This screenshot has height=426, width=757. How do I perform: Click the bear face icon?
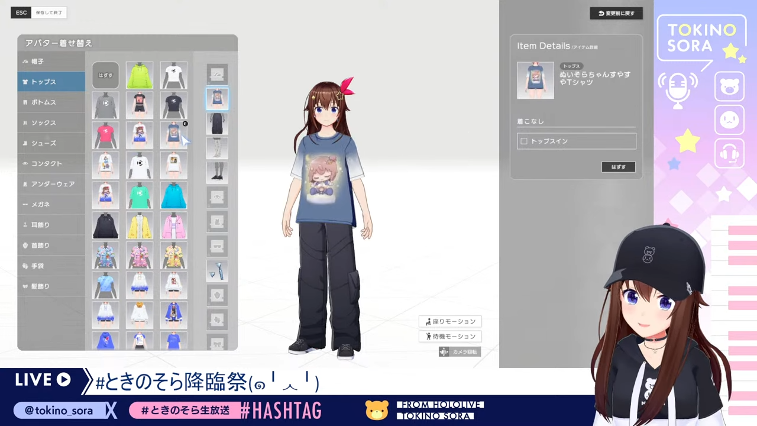pyautogui.click(x=730, y=86)
